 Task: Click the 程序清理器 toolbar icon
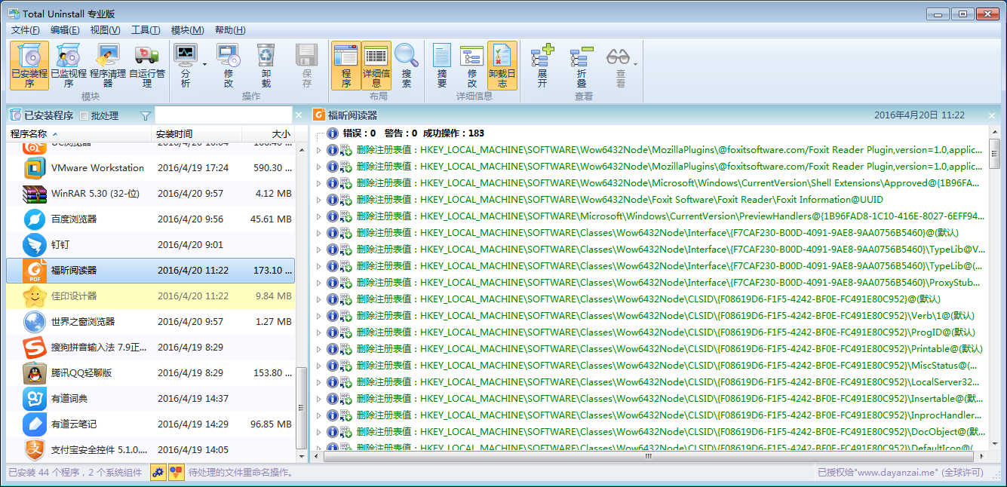click(108, 65)
